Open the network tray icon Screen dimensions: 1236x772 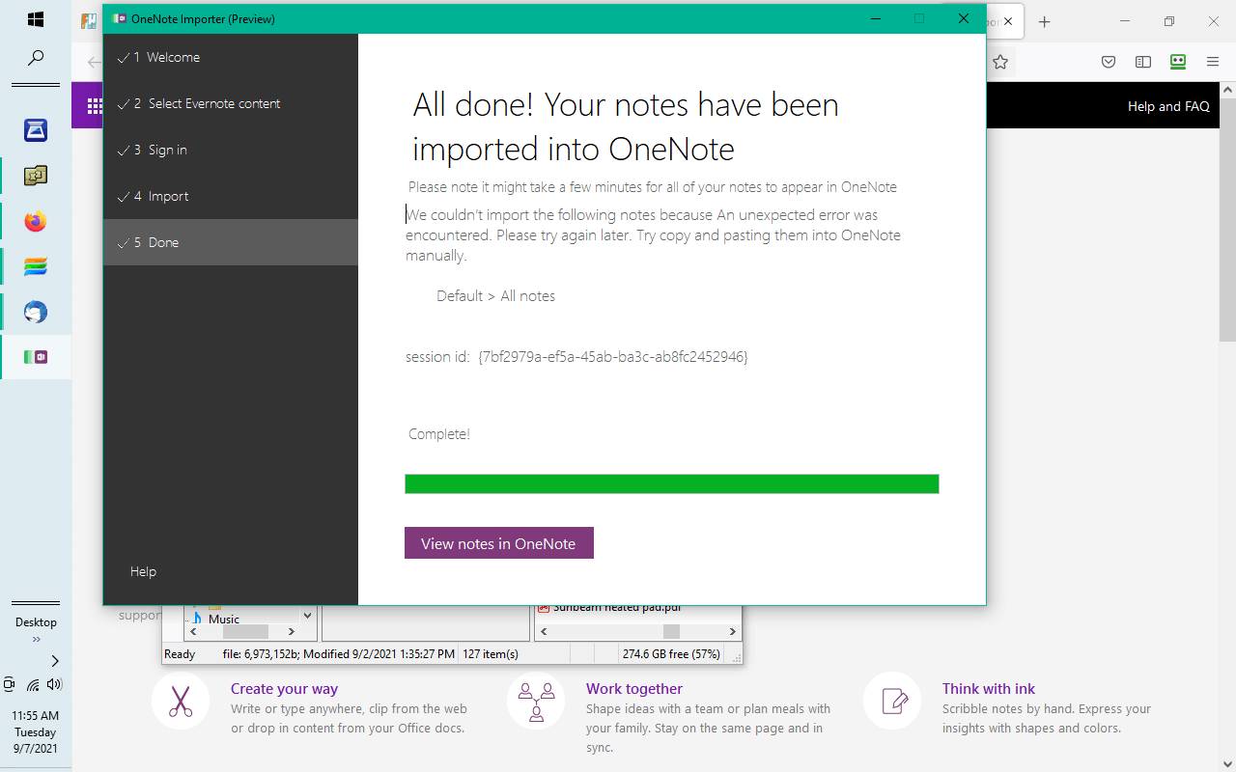pyautogui.click(x=33, y=685)
